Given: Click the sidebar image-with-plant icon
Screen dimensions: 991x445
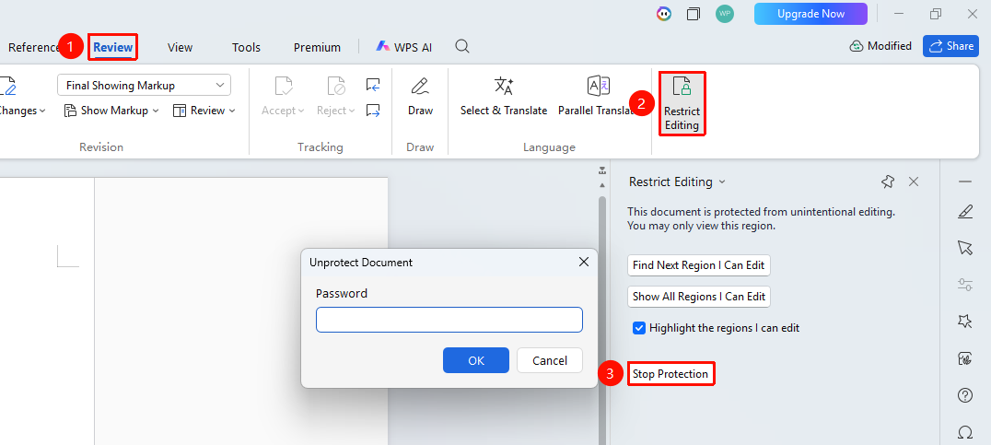Looking at the screenshot, I should (x=965, y=358).
